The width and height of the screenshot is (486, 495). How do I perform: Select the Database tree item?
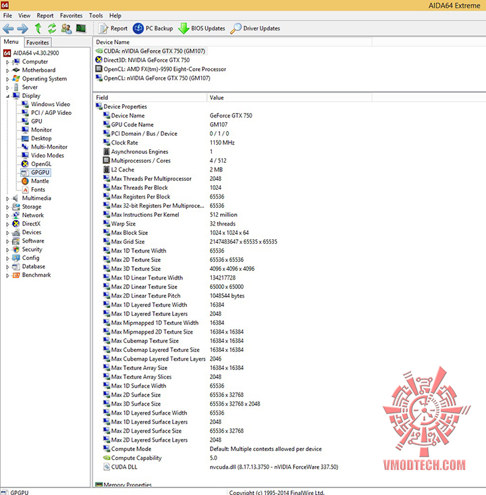tap(29, 267)
